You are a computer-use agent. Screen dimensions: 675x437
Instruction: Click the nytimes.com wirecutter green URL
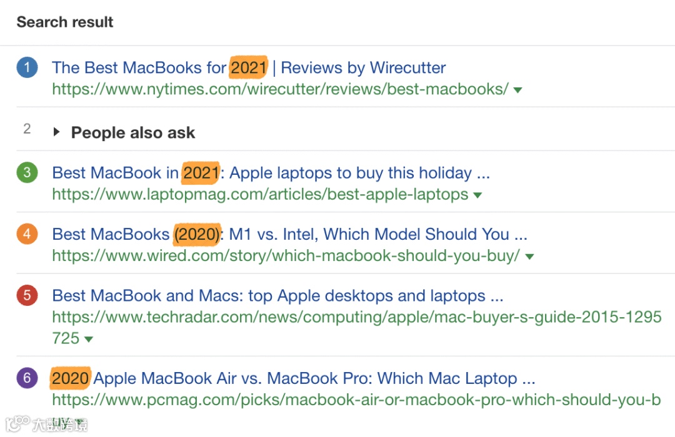click(x=280, y=89)
